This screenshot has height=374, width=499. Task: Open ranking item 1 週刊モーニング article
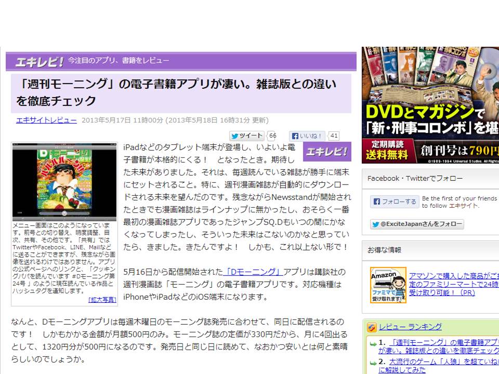439,346
